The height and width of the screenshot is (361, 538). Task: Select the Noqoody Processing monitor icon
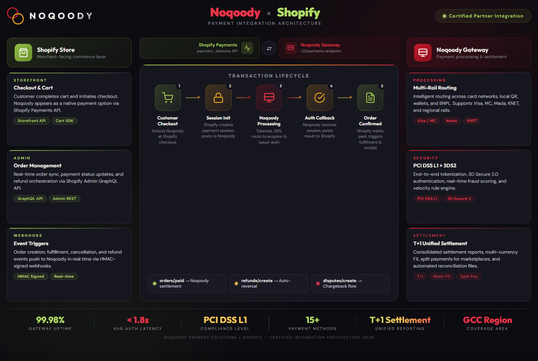(x=269, y=98)
